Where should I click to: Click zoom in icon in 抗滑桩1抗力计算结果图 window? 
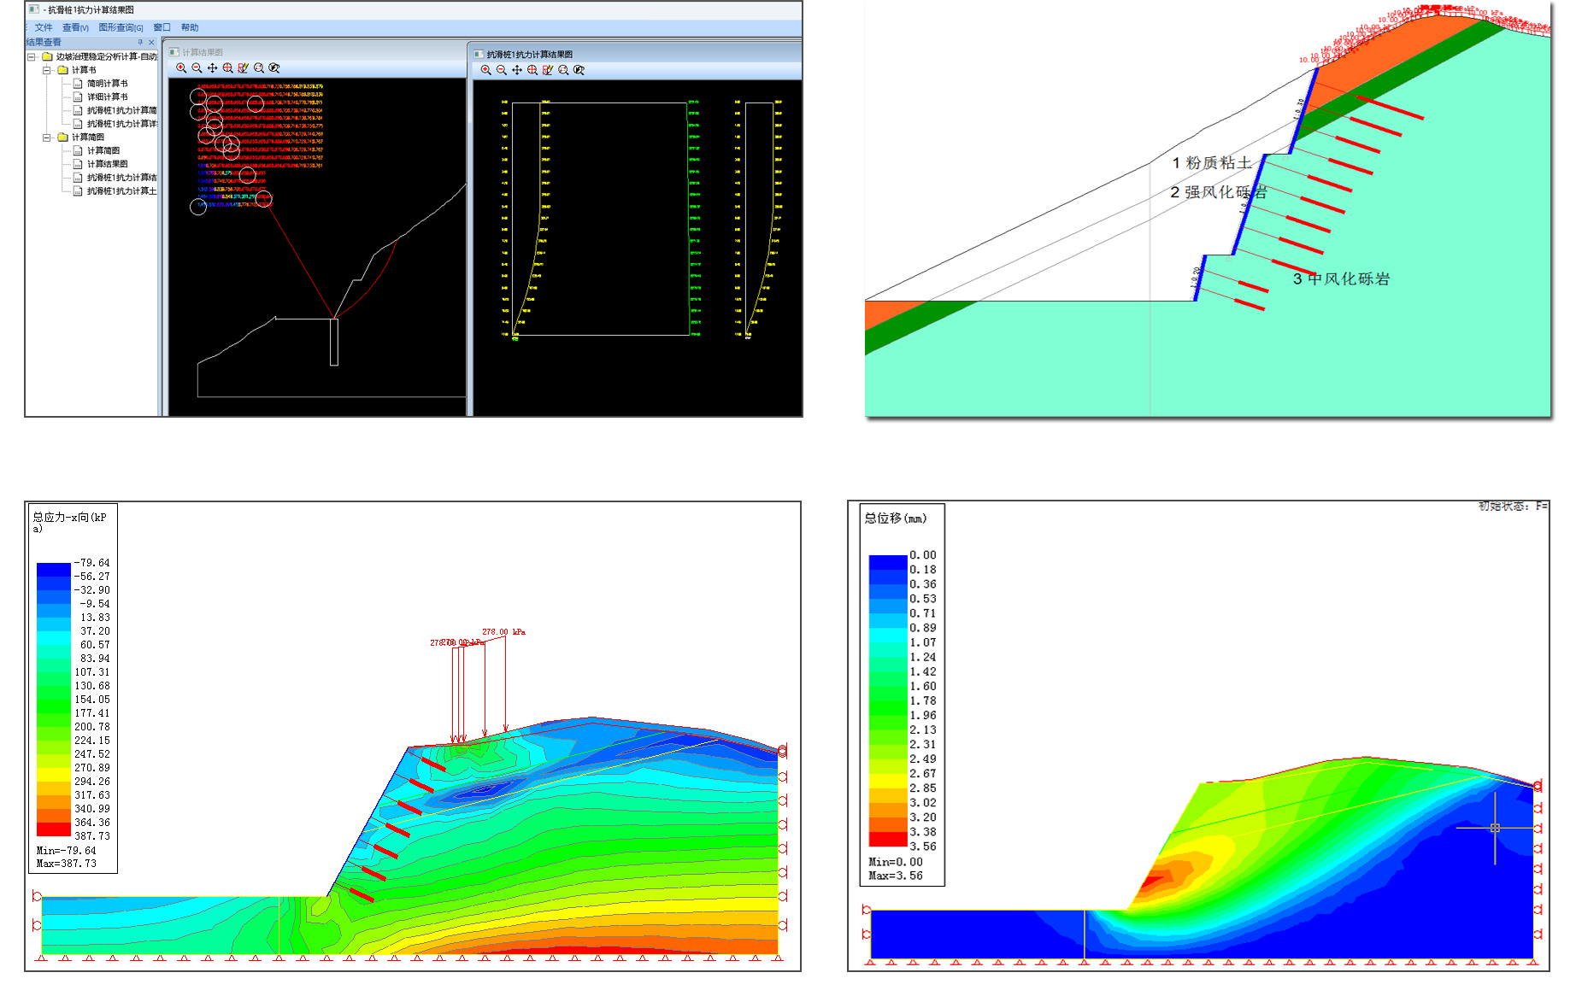tap(485, 70)
